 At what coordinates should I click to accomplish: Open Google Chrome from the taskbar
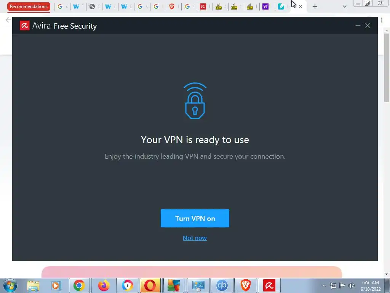pyautogui.click(x=79, y=285)
